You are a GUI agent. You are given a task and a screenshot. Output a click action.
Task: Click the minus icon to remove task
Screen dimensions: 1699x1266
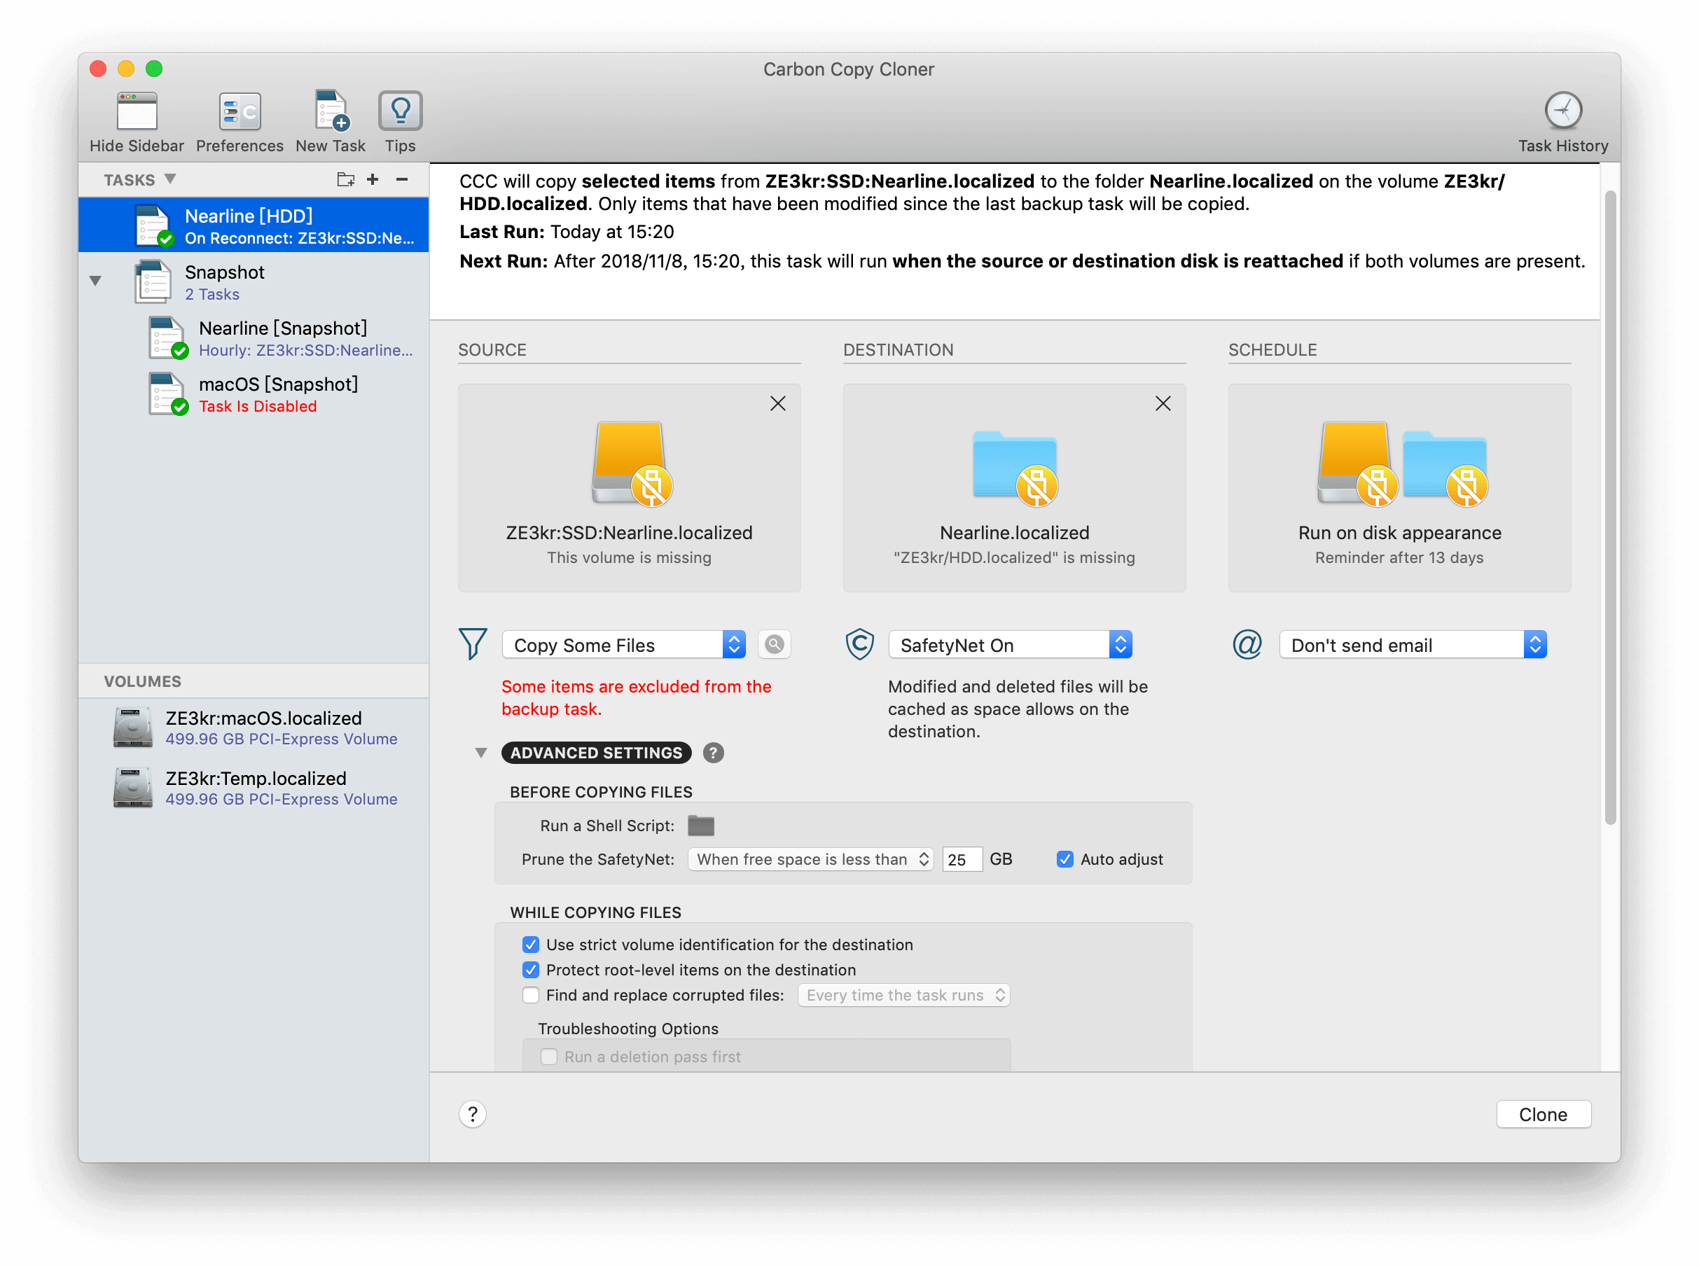[401, 179]
